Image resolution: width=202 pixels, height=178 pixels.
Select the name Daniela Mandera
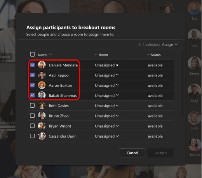(63, 65)
